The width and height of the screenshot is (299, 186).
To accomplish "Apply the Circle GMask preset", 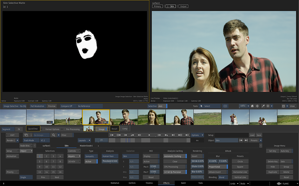I will pyautogui.click(x=240, y=162).
